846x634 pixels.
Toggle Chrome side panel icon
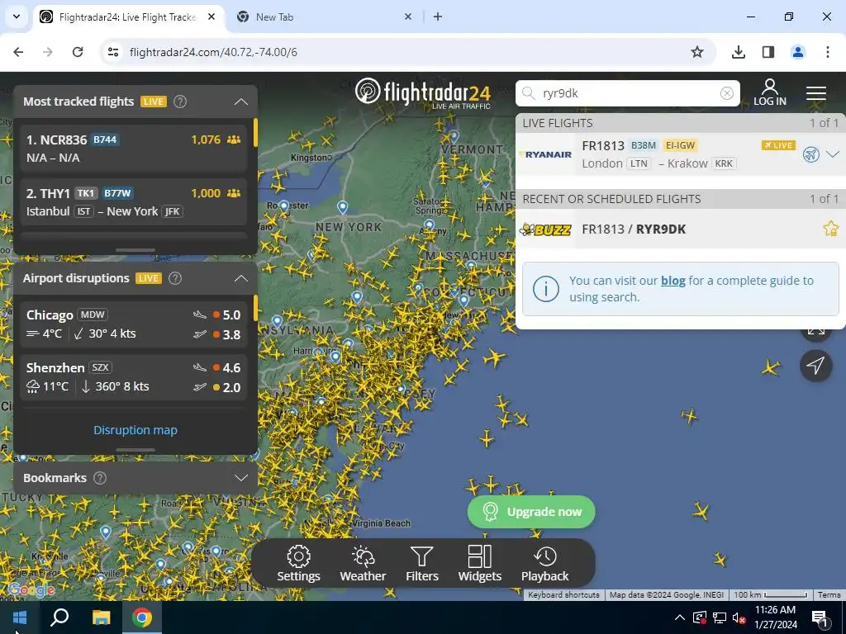(x=768, y=52)
